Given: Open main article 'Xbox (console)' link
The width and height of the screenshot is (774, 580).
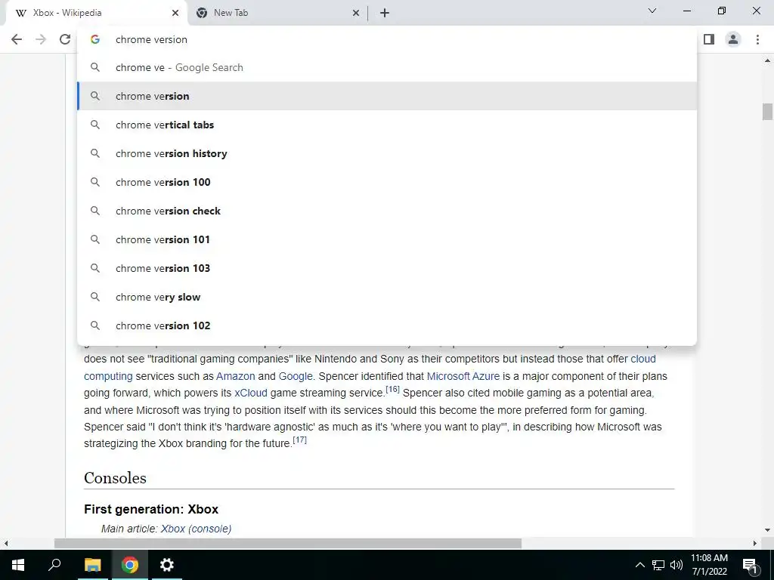Looking at the screenshot, I should [x=196, y=529].
